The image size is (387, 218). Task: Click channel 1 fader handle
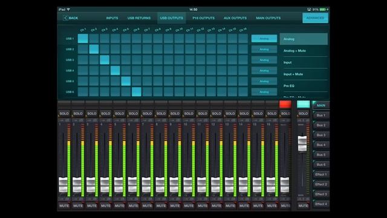(63, 185)
